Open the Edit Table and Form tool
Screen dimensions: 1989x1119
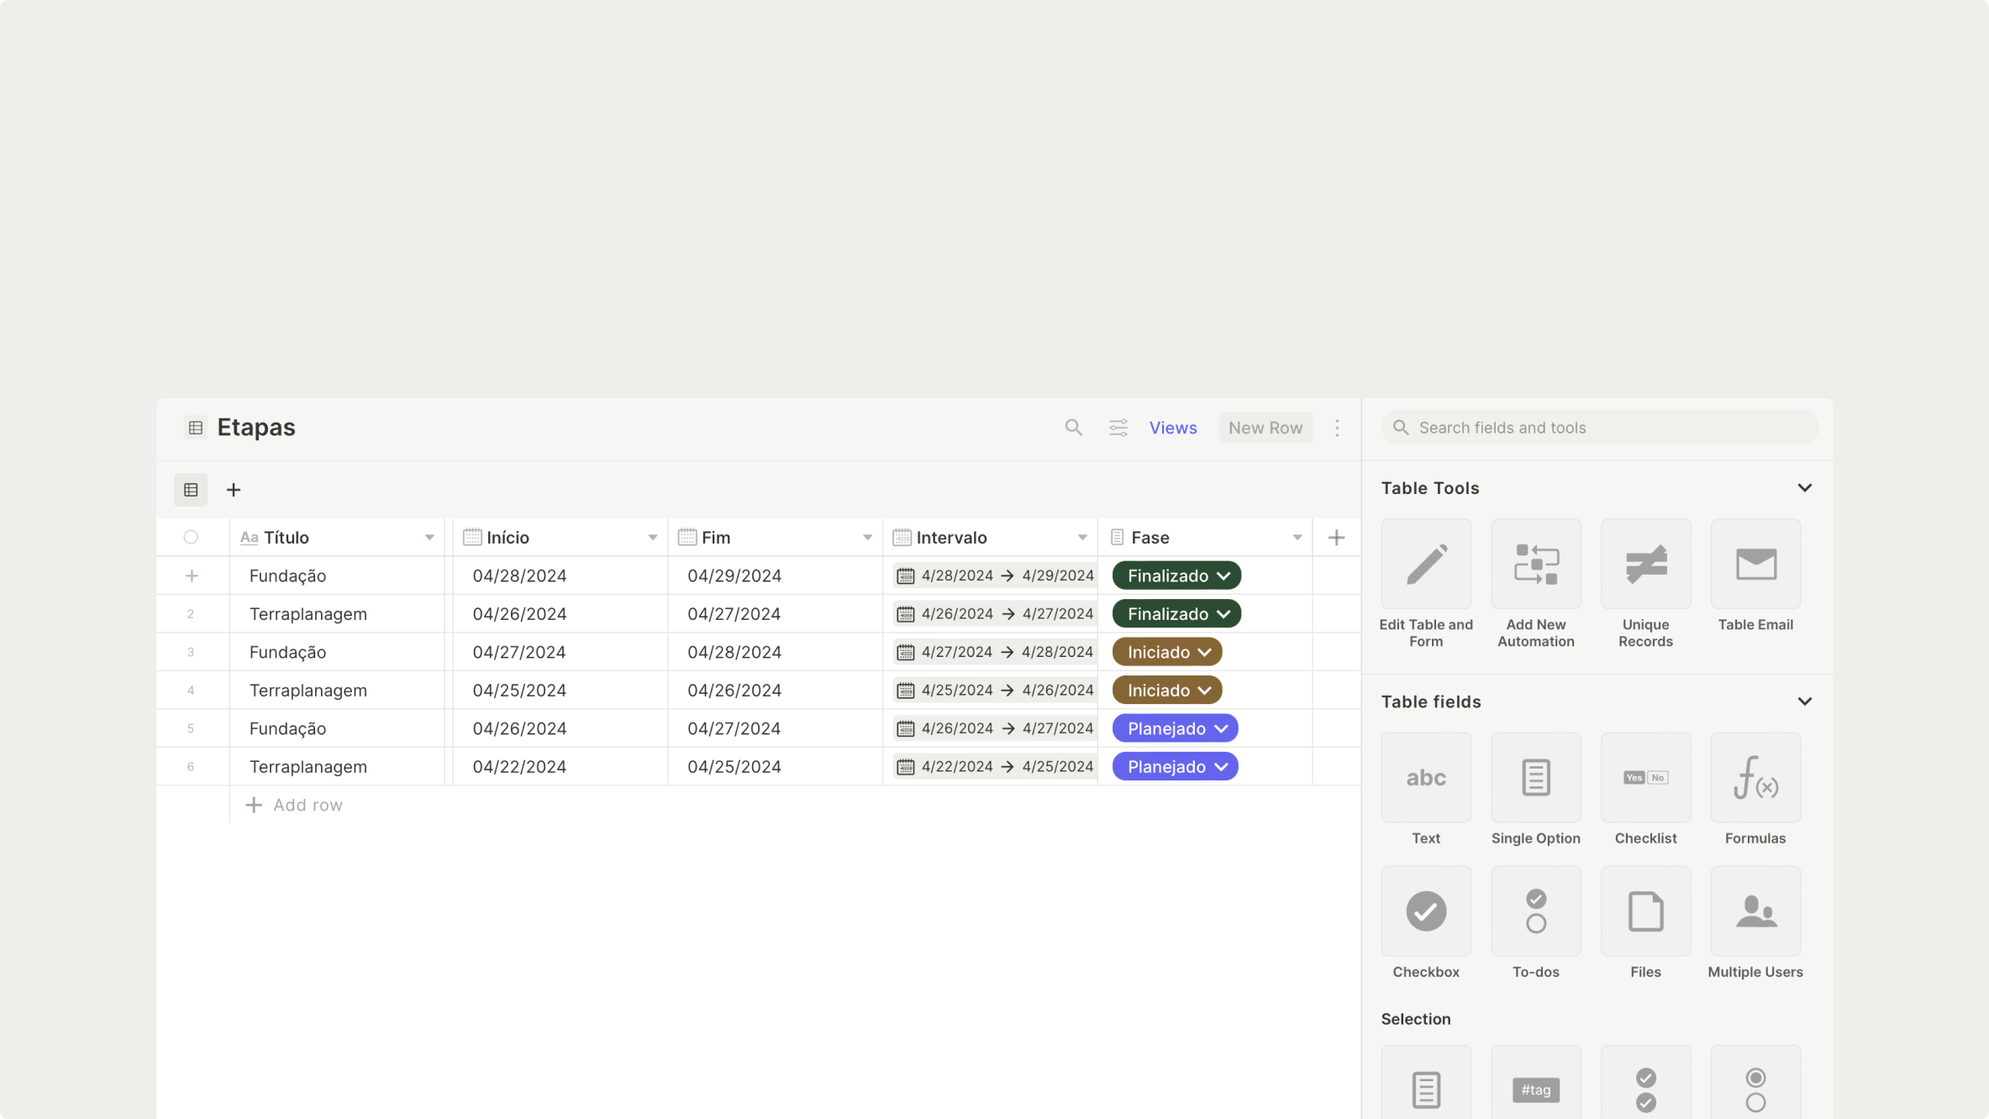pyautogui.click(x=1426, y=564)
